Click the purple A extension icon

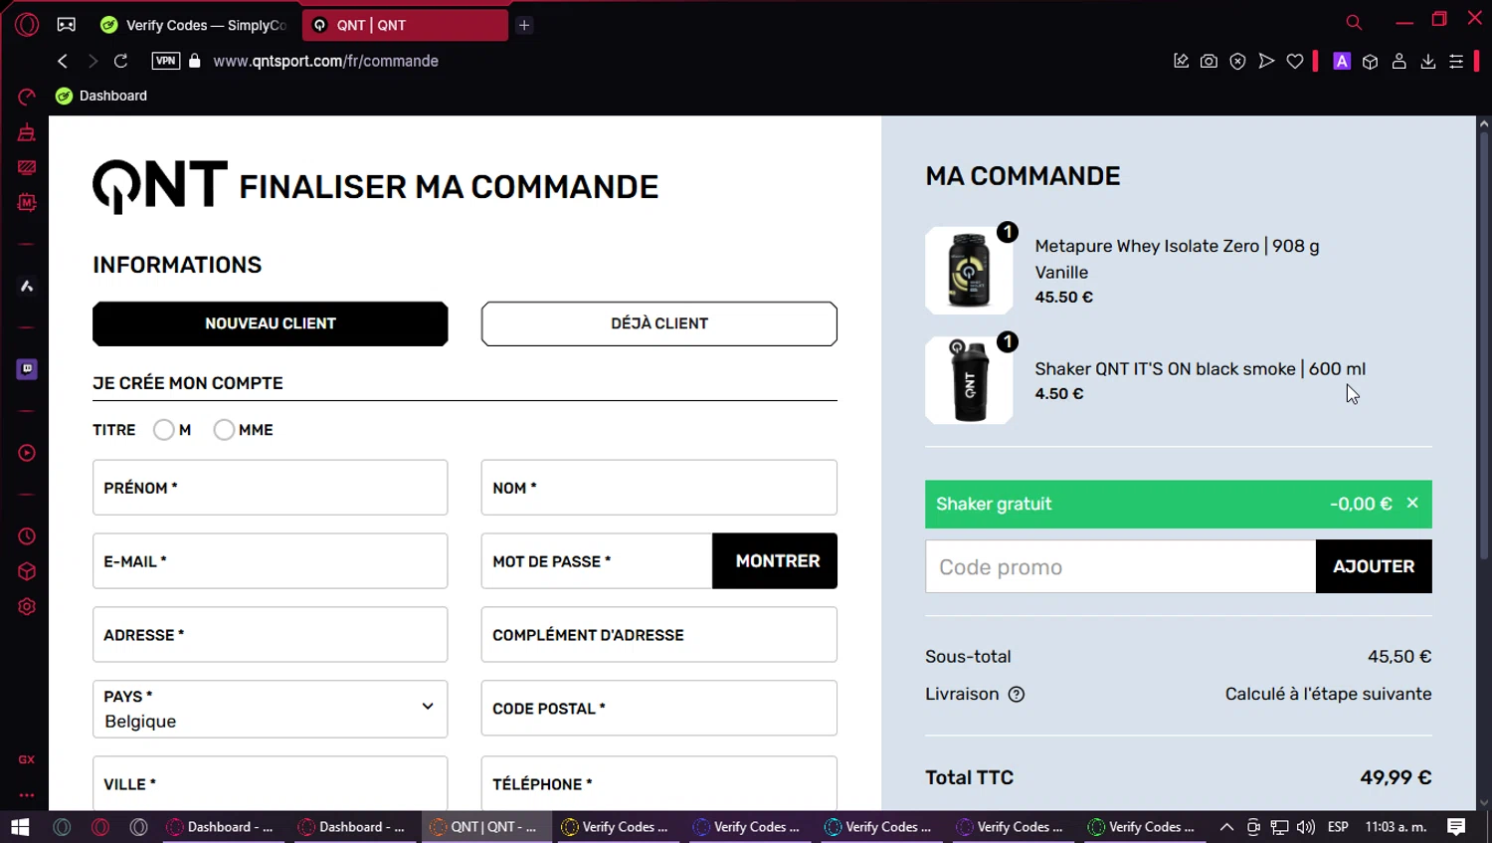(1342, 61)
